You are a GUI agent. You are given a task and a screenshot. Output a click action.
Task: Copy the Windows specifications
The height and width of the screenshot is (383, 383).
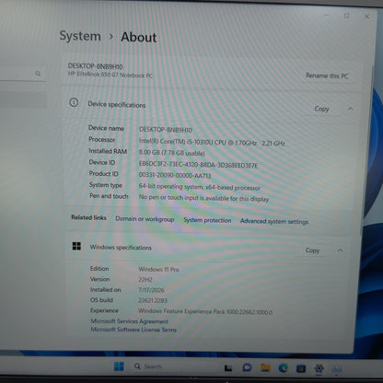tap(312, 250)
